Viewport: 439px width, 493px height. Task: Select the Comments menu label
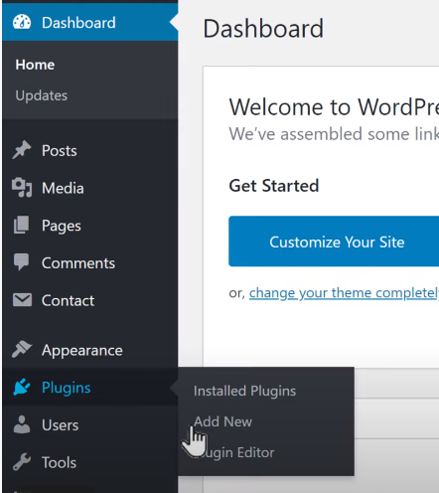click(78, 263)
